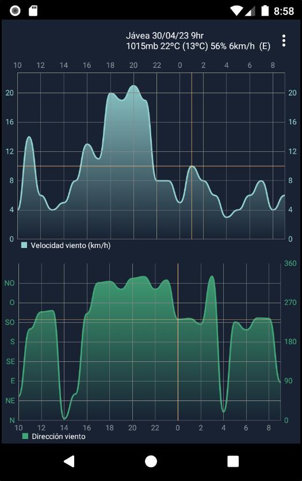Screen dimensions: 302x481
Task: Tap the wind speed peak near hour 20
Action: tap(133, 86)
